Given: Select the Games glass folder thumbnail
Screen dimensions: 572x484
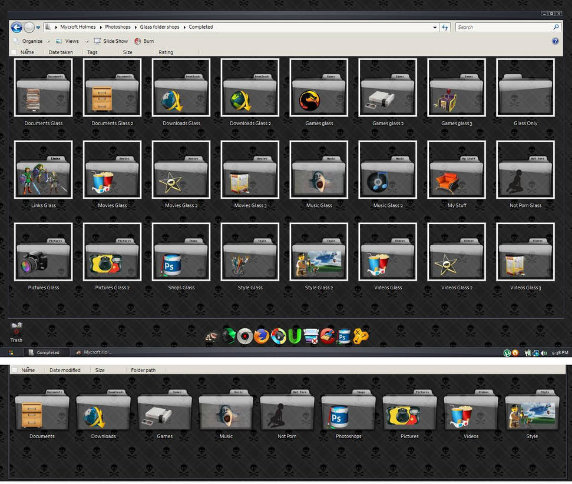Looking at the screenshot, I should tap(319, 88).
